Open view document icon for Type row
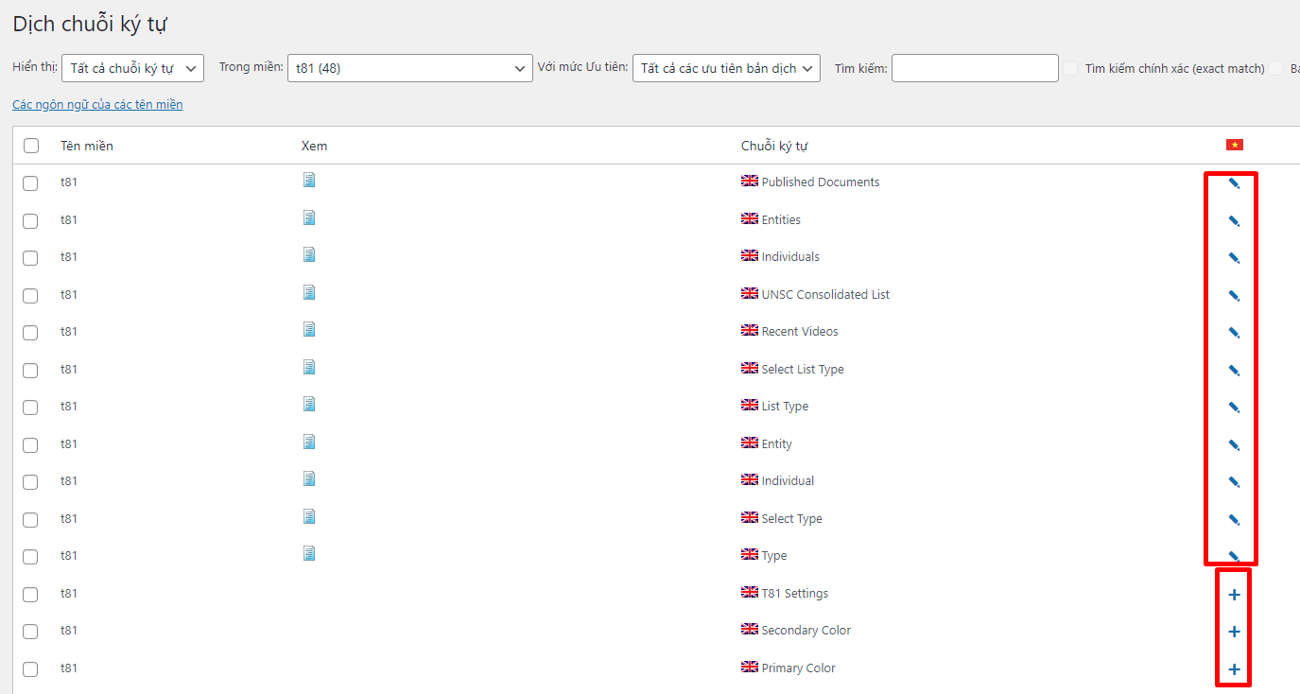This screenshot has width=1300, height=694. (x=309, y=553)
